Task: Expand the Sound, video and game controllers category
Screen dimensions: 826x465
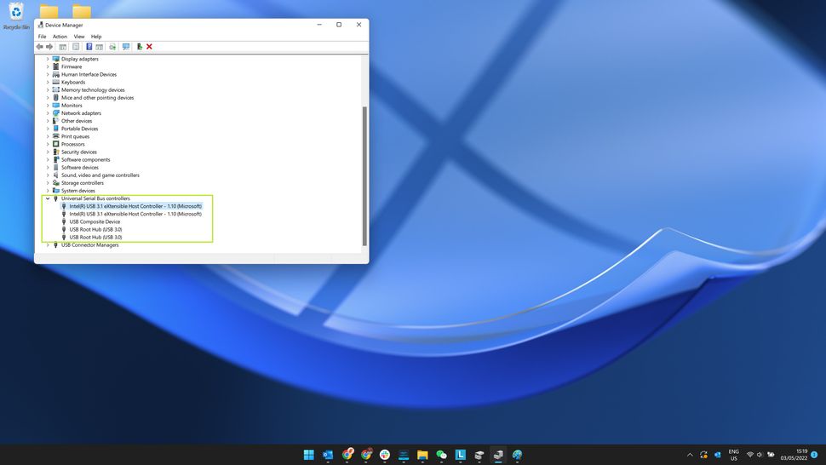Action: 48,175
